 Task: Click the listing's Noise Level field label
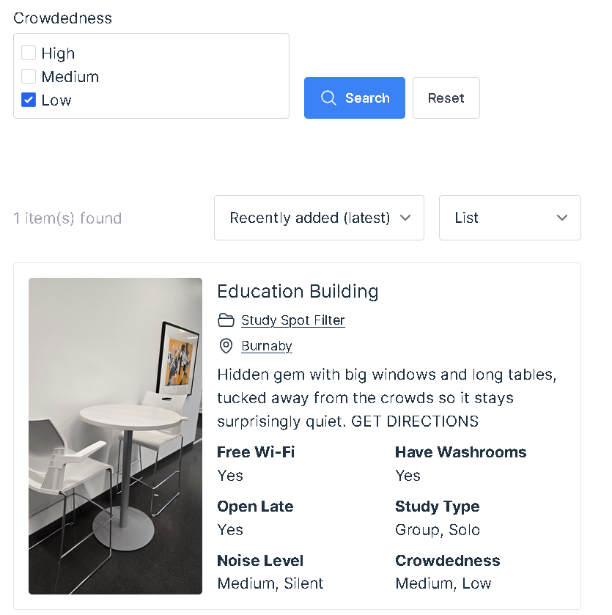[x=259, y=561]
